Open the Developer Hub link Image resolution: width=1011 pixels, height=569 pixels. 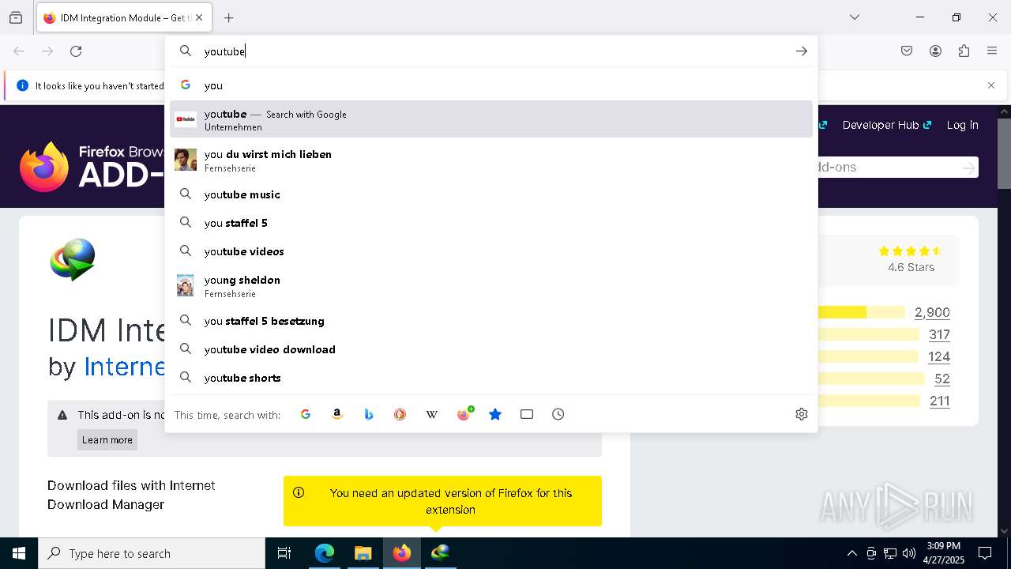coord(887,125)
